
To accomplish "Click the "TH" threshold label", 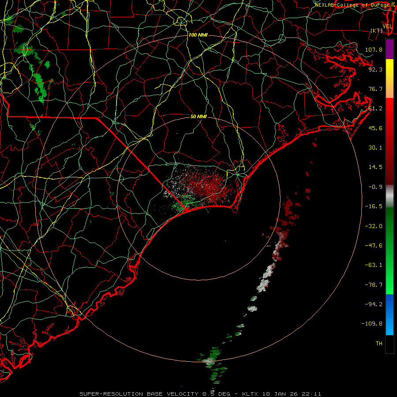I will [x=379, y=344].
